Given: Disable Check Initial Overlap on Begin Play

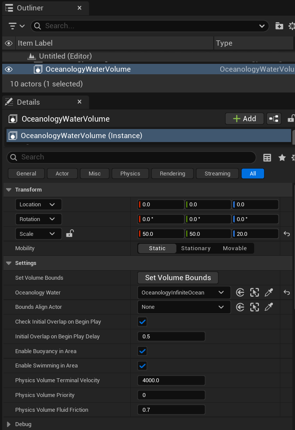Looking at the screenshot, I should (x=142, y=321).
